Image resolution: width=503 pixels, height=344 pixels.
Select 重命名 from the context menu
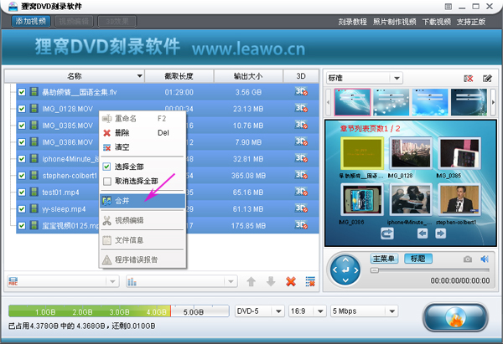pos(143,119)
